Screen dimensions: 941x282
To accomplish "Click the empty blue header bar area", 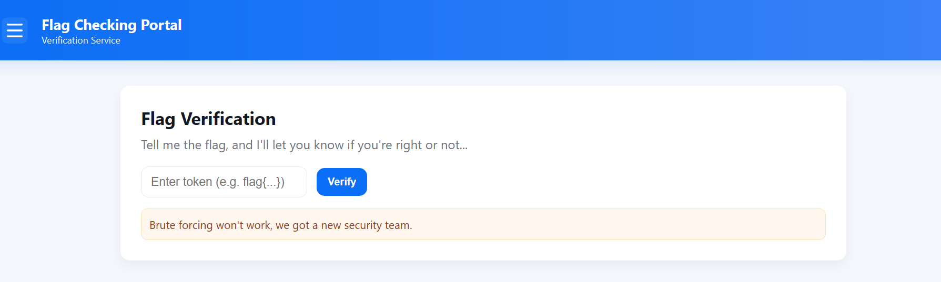I will click(526, 30).
